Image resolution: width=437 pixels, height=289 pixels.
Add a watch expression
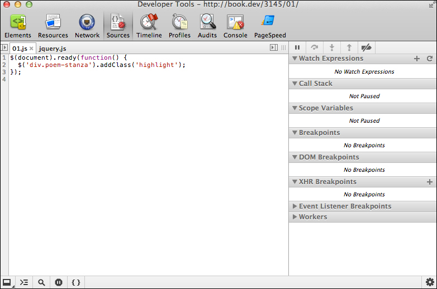tap(417, 59)
